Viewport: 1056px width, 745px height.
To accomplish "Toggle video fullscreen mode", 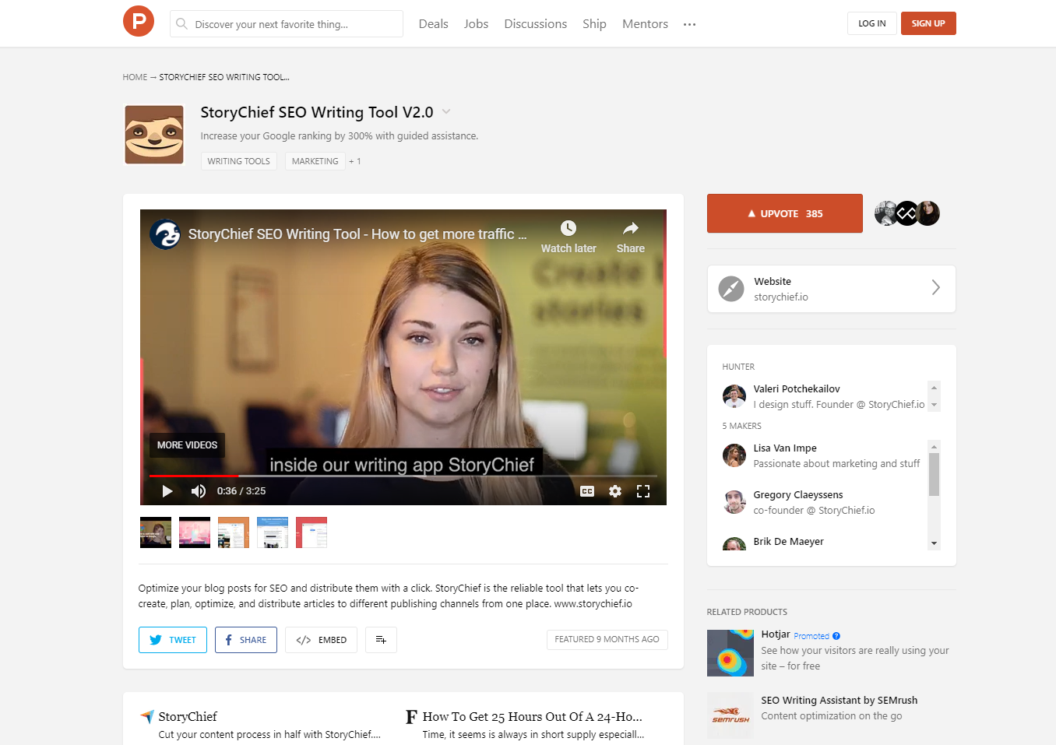I will click(643, 491).
